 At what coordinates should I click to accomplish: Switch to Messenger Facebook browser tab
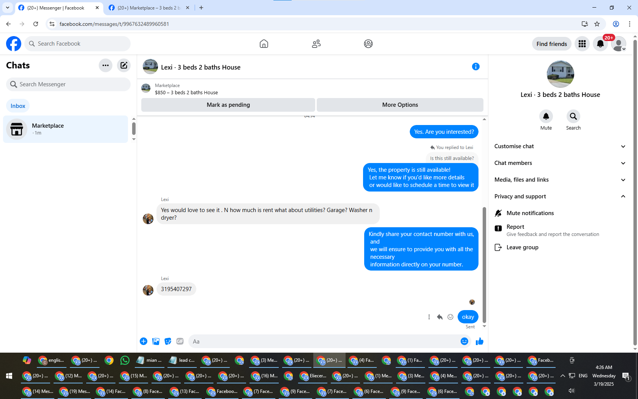tap(59, 8)
